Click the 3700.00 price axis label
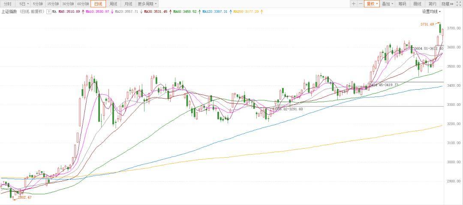The image size is (463, 205). click(455, 28)
